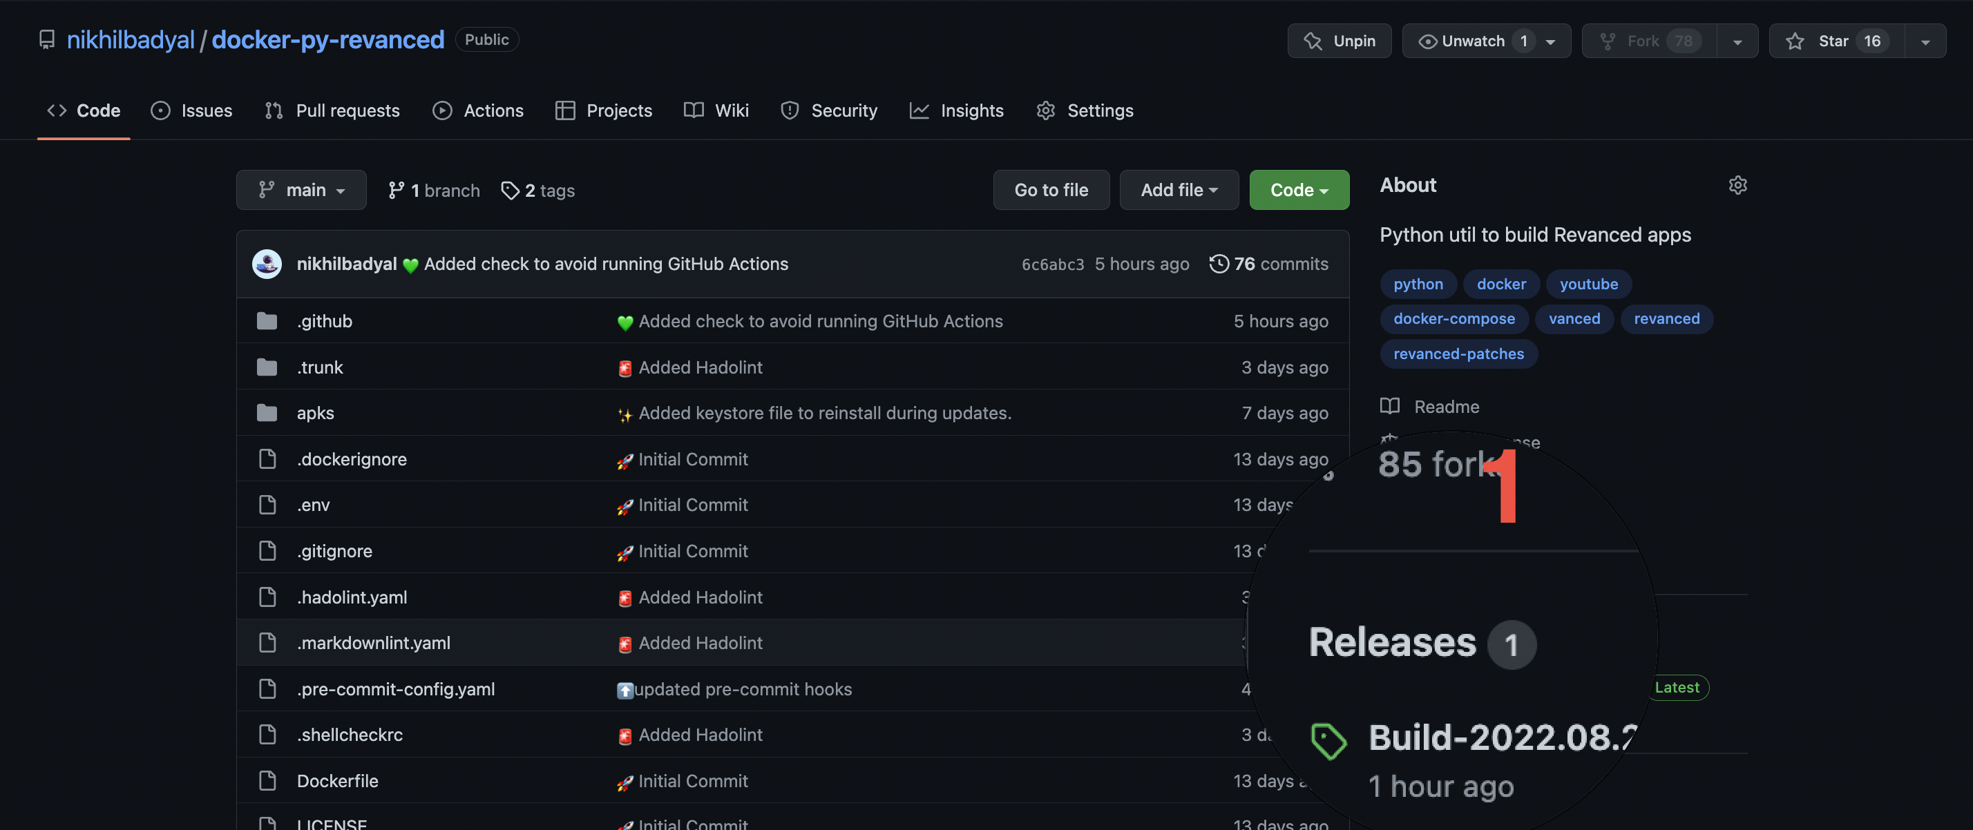The width and height of the screenshot is (1973, 830).
Task: Open the .github folder
Action: [324, 321]
